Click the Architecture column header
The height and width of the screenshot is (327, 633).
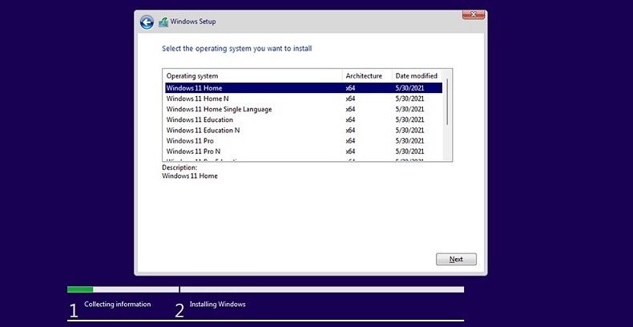coord(367,76)
